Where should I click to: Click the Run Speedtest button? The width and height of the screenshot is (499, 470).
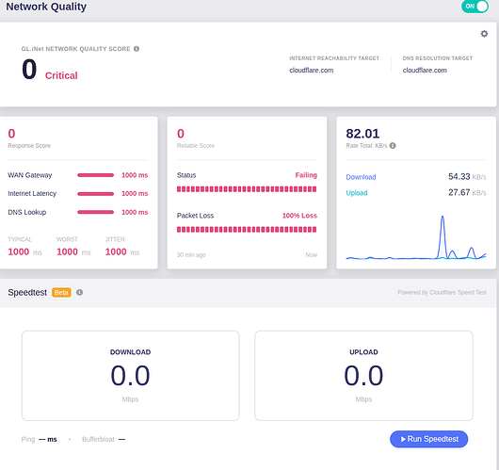click(x=428, y=439)
